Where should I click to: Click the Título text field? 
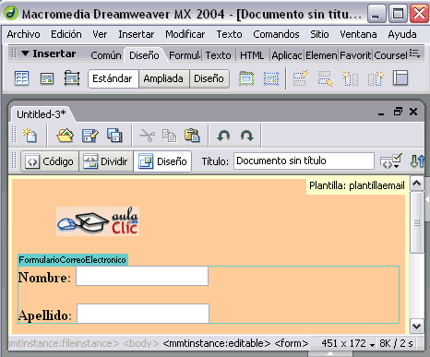point(304,161)
